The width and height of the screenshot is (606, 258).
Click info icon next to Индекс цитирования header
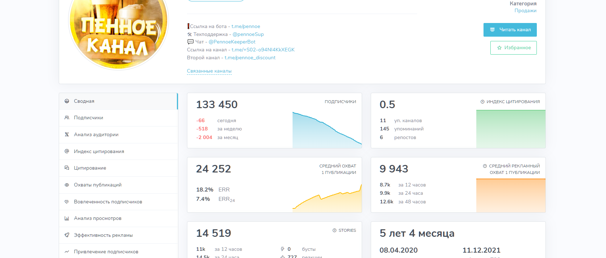coord(482,102)
